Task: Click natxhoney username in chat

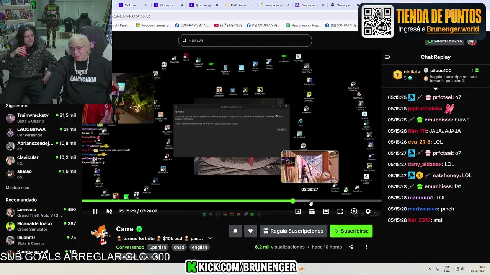Action: 446,175
